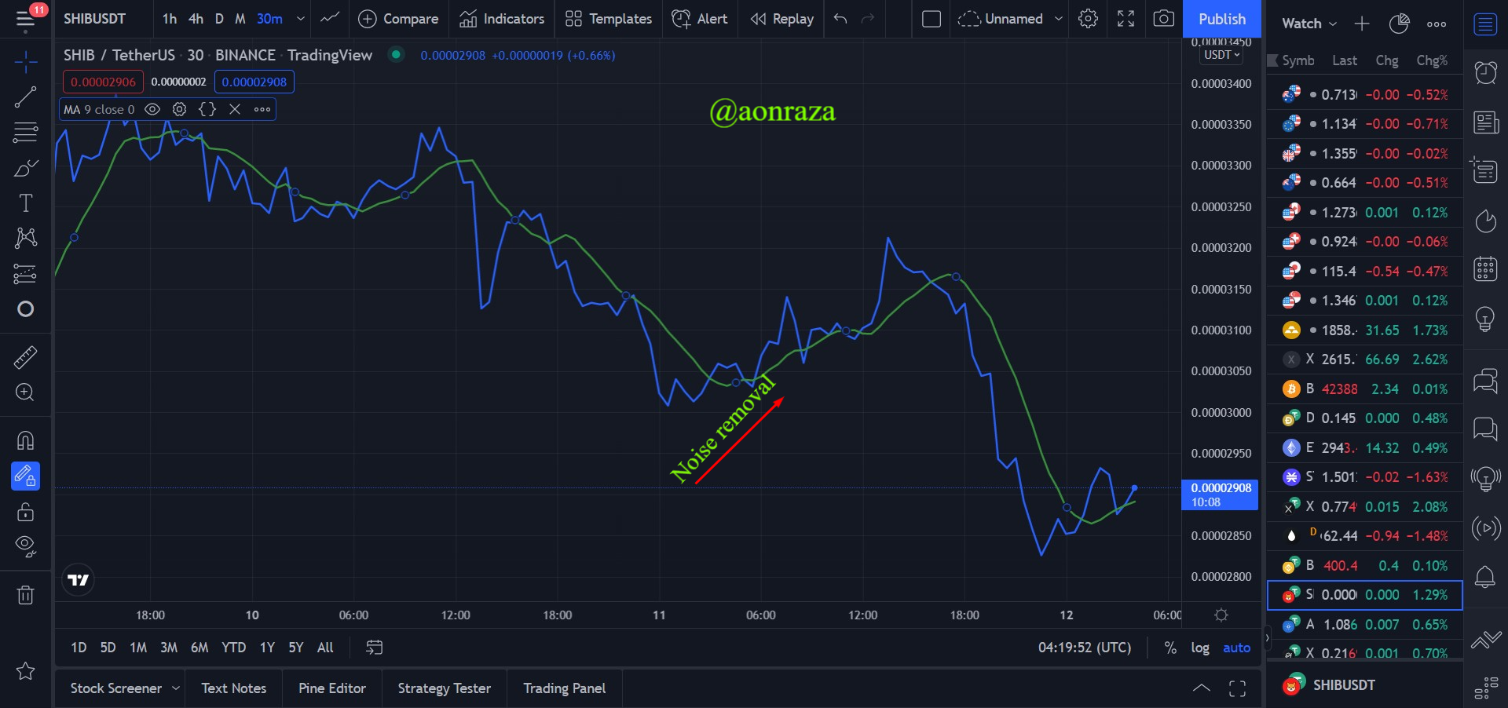
Task: Expand the Stock Screener dropdown arrow
Action: (x=176, y=688)
